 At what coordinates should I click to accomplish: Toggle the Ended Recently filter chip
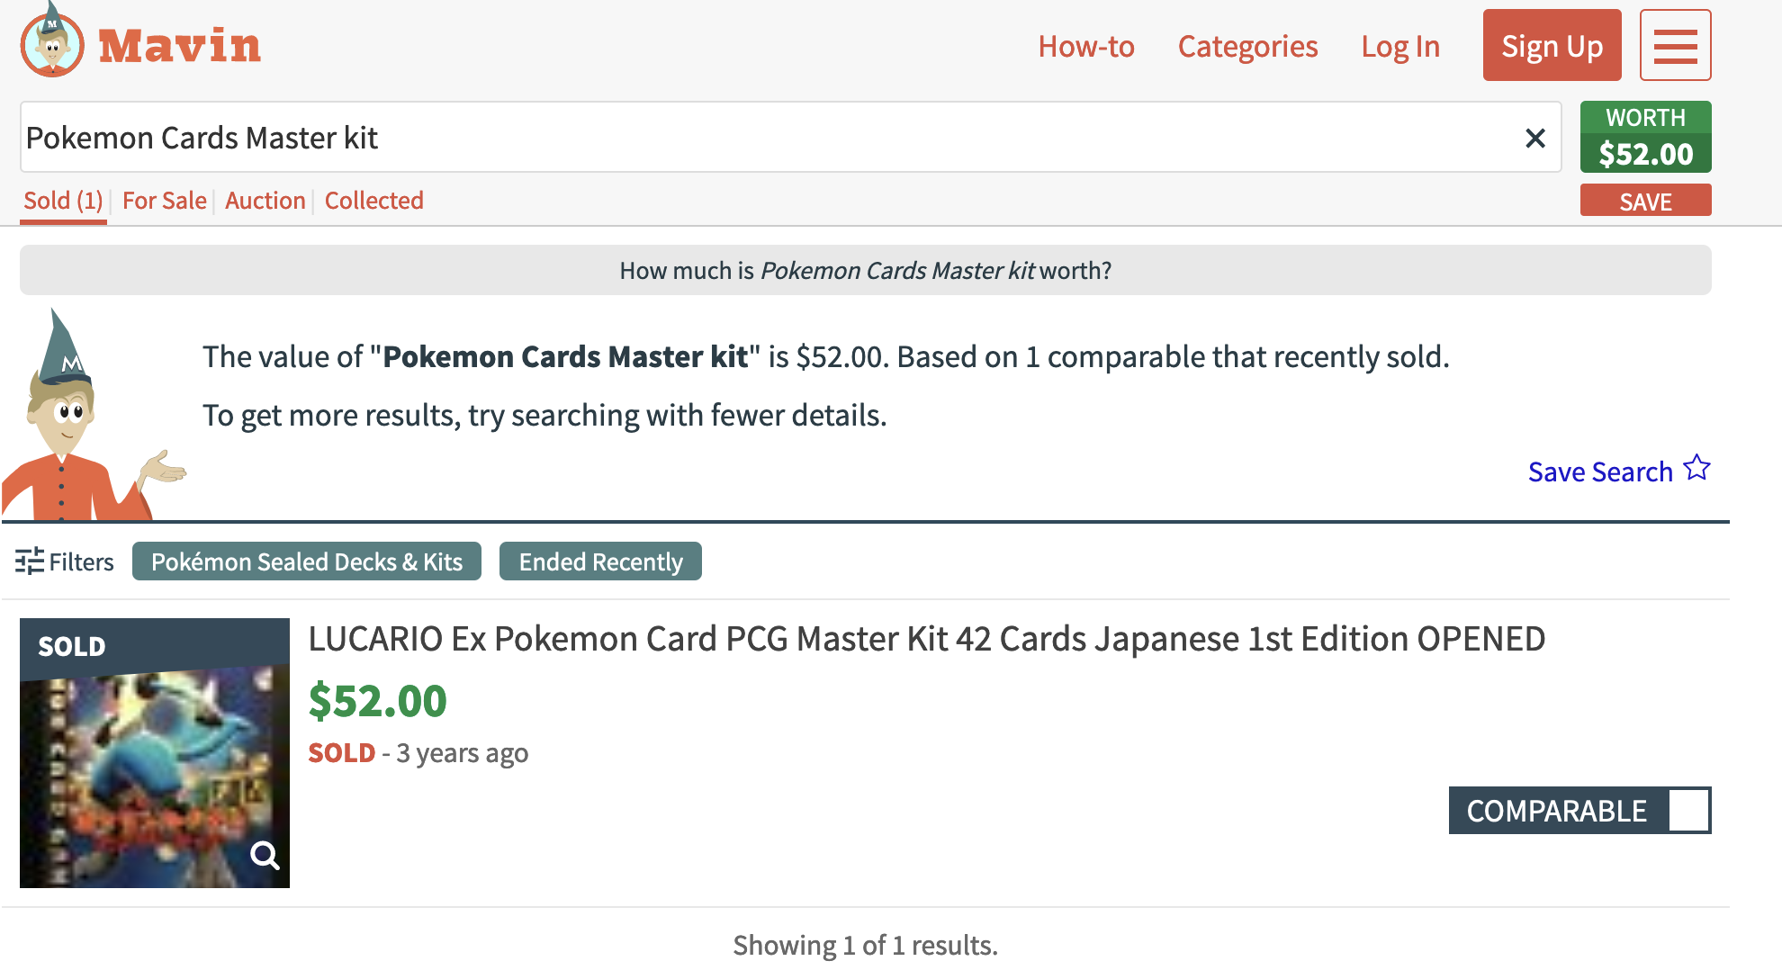point(600,561)
